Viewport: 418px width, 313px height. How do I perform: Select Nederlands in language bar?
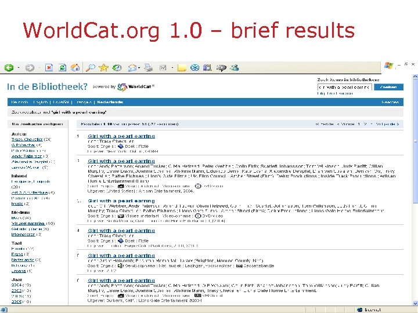click(x=110, y=102)
